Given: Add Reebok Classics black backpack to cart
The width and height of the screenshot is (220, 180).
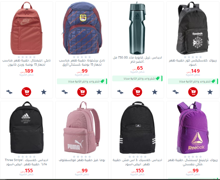Looking at the screenshot, I should coord(193,92).
